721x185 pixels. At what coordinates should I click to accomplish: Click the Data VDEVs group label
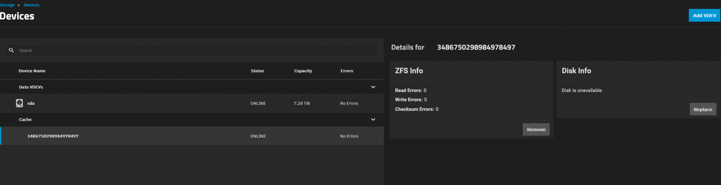pos(31,87)
